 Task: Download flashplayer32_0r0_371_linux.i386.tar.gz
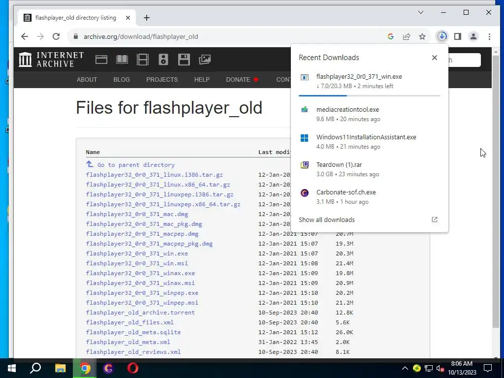click(x=154, y=175)
